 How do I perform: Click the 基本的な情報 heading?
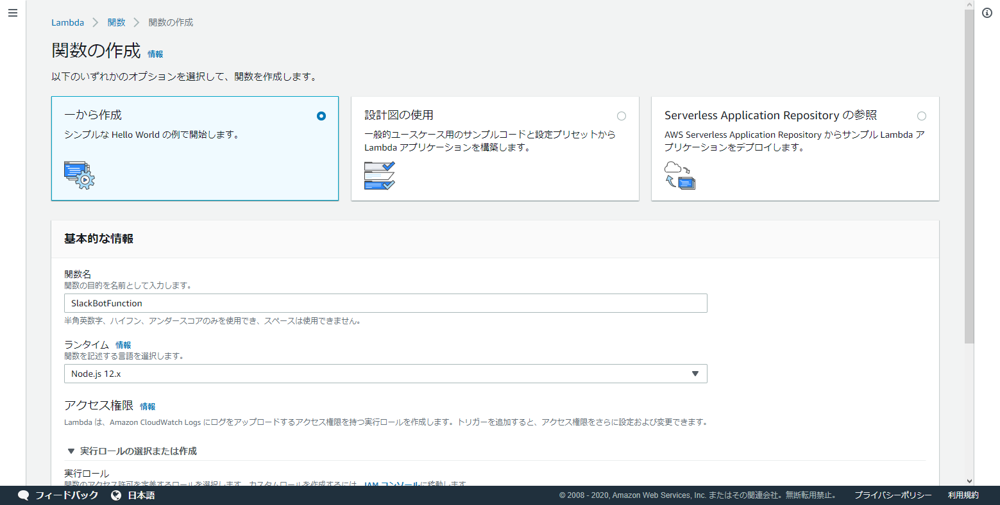pos(99,238)
